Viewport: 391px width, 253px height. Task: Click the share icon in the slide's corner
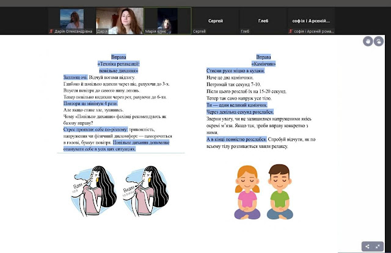tap(367, 246)
